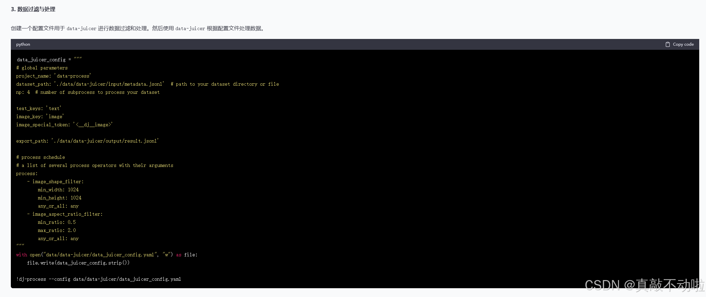Viewport: 706px width, 297px height.
Task: Click the 'process:' line
Action: coord(27,173)
